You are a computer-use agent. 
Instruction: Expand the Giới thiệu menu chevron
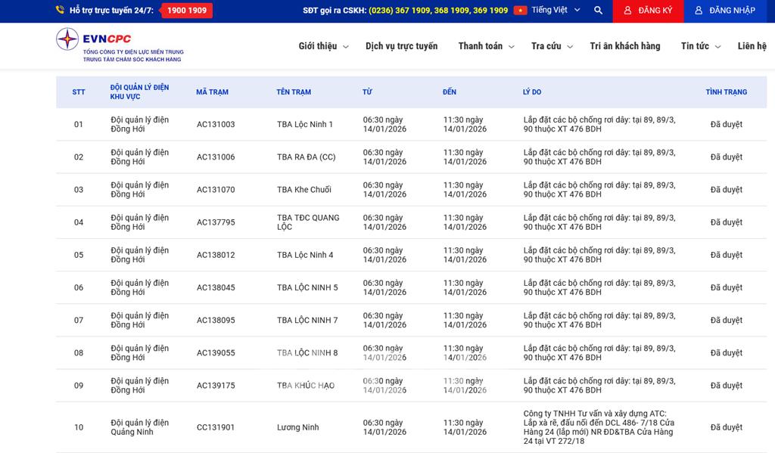coord(346,47)
